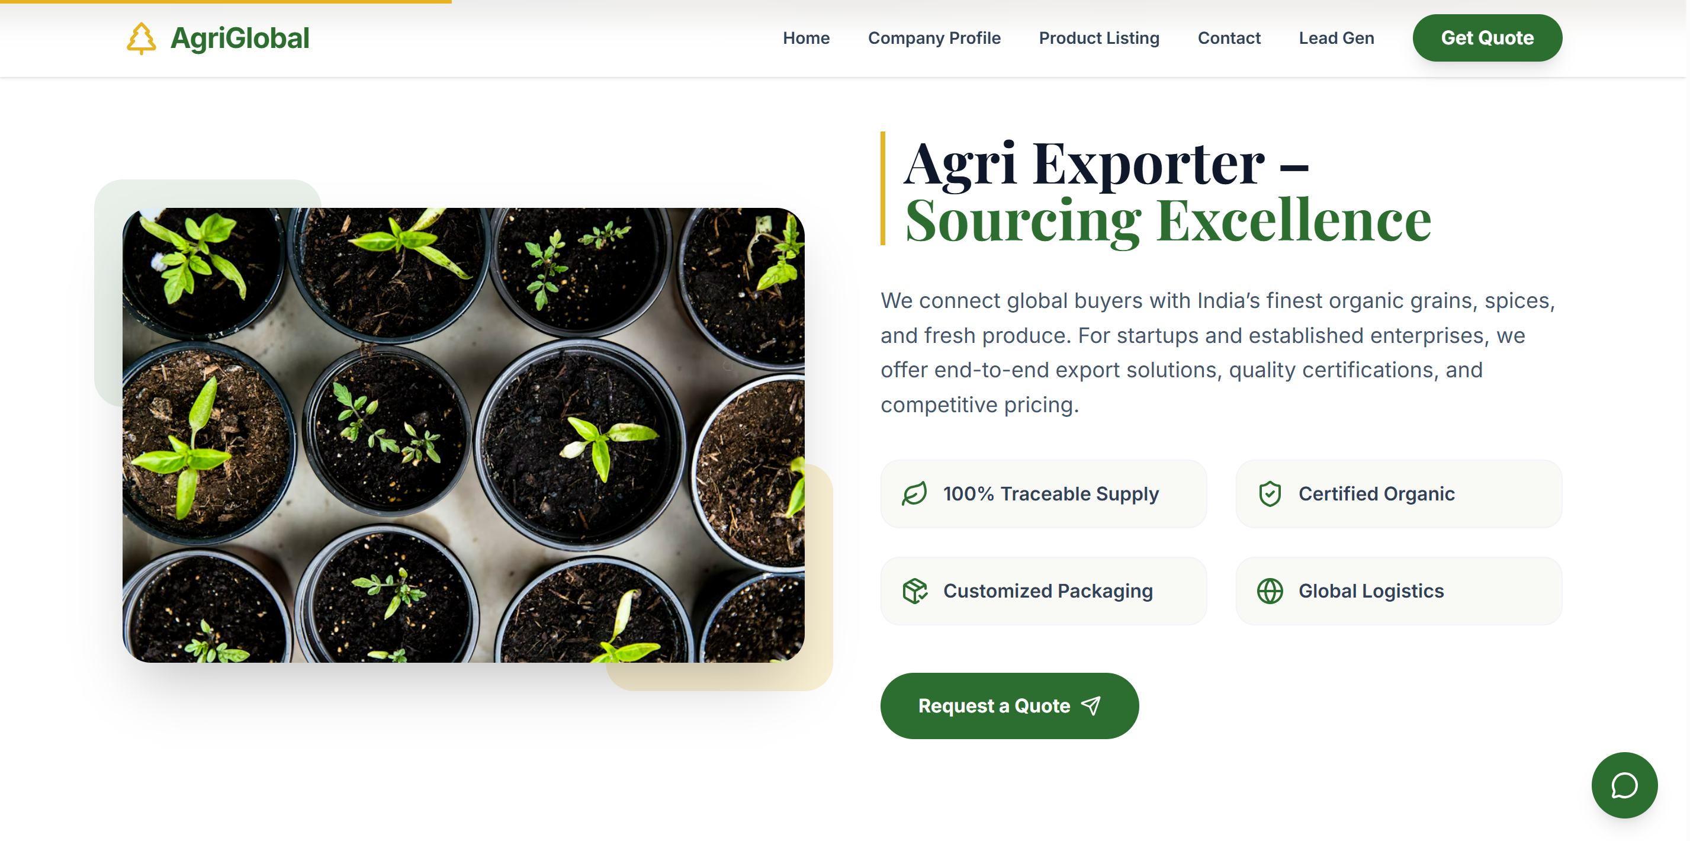
Task: Click the globe icon for Global Logistics
Action: pyautogui.click(x=1270, y=591)
